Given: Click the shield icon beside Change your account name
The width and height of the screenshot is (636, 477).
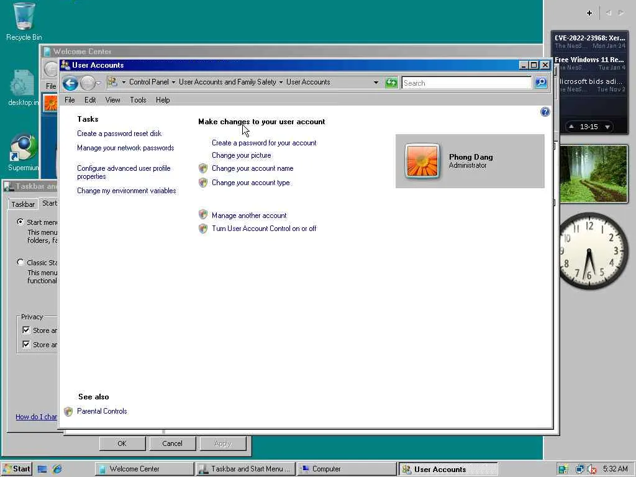Looking at the screenshot, I should pyautogui.click(x=203, y=168).
